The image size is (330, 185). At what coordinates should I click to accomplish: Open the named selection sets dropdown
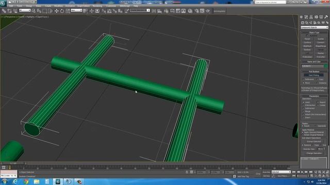pos(140,10)
